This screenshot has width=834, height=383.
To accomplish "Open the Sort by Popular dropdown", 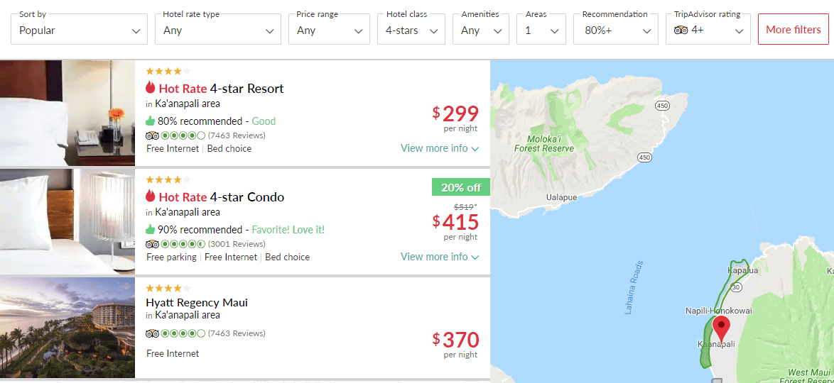I will coord(79,30).
